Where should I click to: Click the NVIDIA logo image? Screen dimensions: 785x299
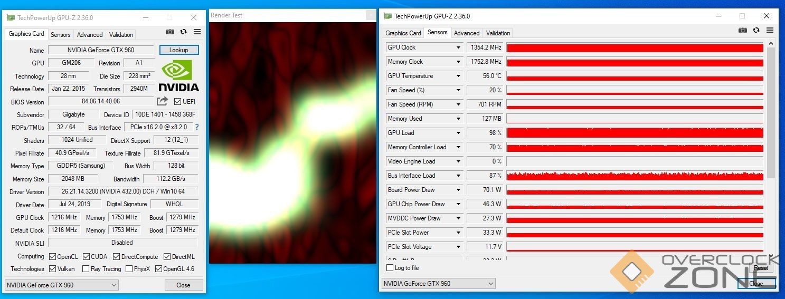click(x=178, y=75)
